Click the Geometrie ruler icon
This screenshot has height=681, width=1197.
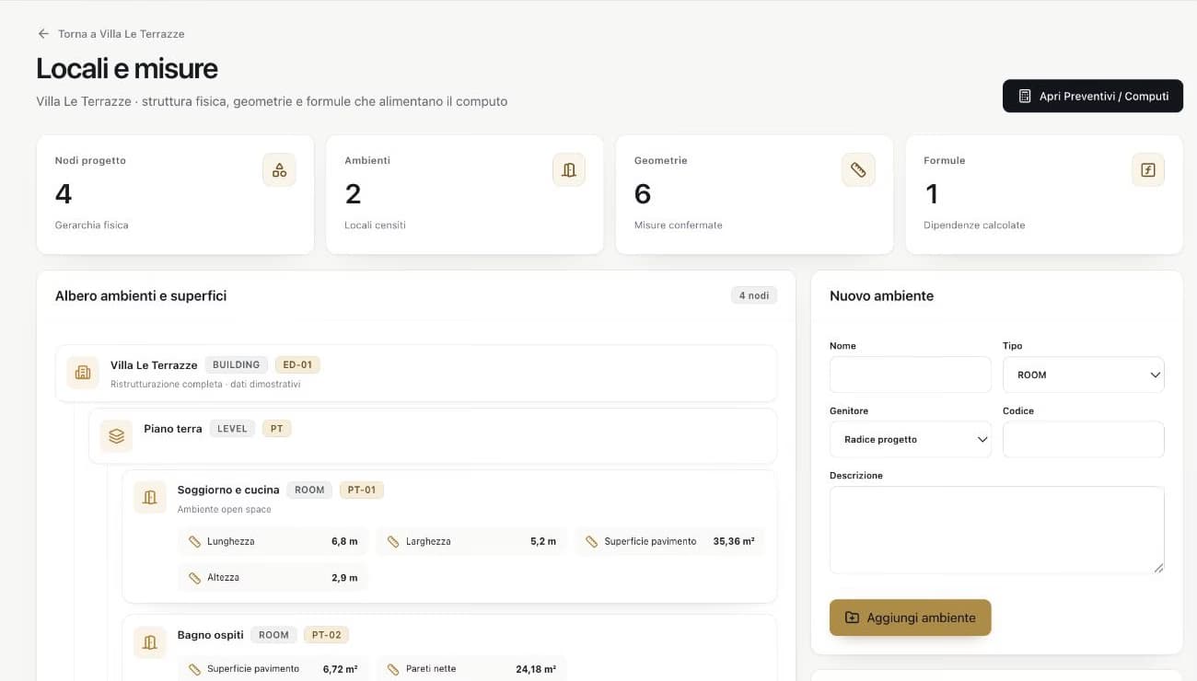click(x=858, y=170)
